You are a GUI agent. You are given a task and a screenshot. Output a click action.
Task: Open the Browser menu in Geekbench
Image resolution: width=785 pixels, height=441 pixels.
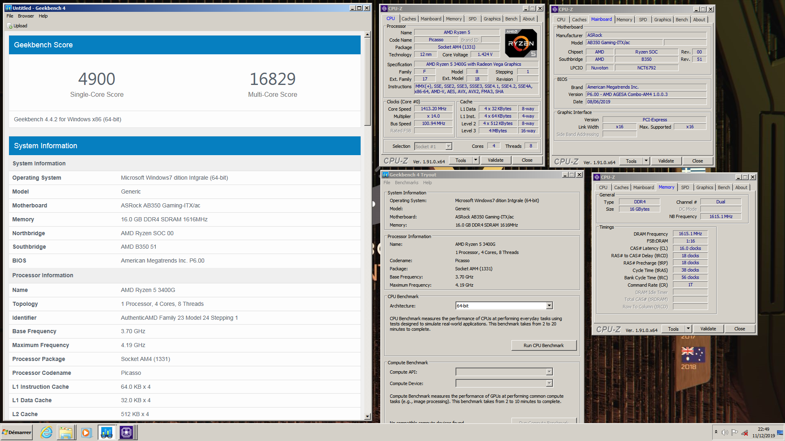[x=26, y=16]
